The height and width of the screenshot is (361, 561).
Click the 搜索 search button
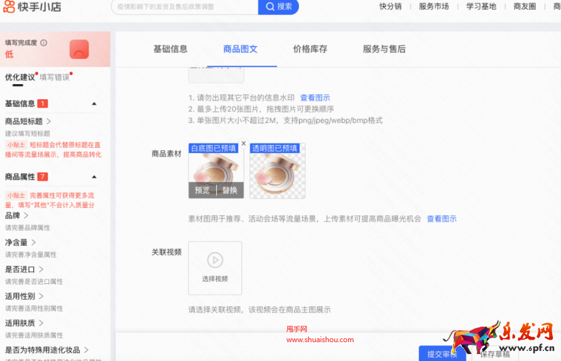(278, 7)
